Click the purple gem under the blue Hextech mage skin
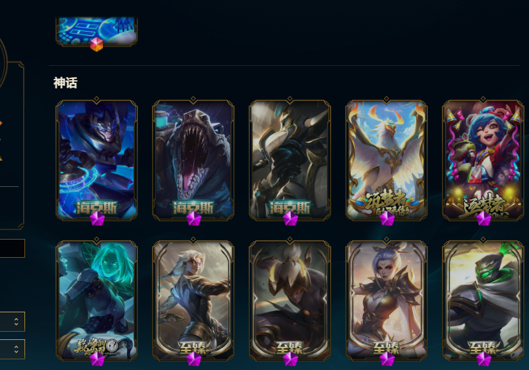 [x=97, y=219]
